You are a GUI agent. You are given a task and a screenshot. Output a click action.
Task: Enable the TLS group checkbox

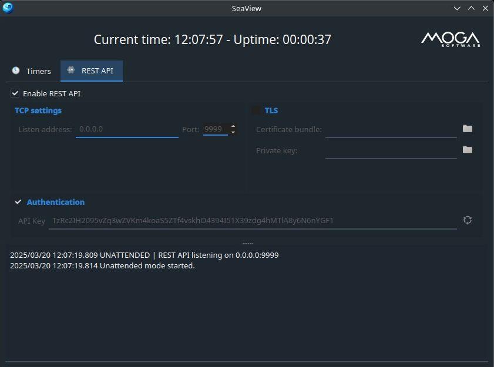click(256, 110)
